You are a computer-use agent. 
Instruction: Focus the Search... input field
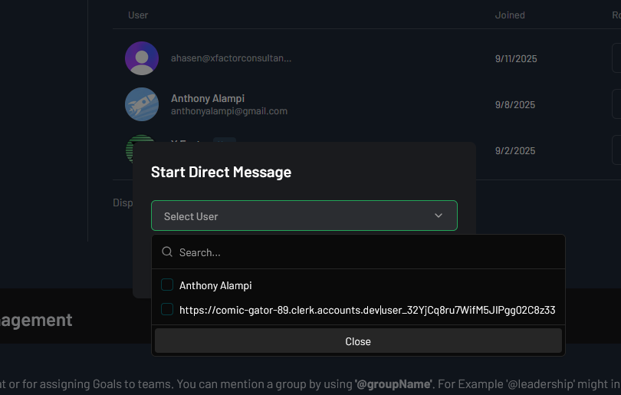point(358,252)
